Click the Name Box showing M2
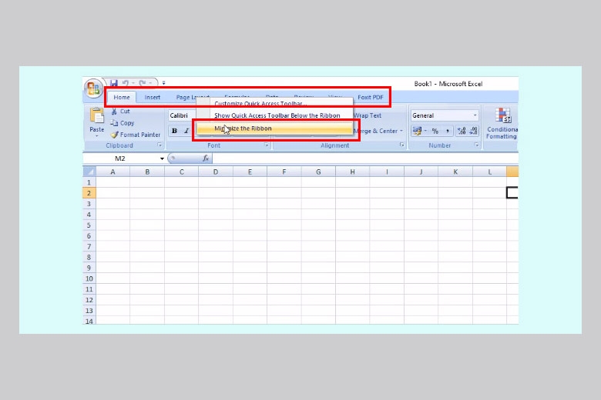 pyautogui.click(x=121, y=158)
